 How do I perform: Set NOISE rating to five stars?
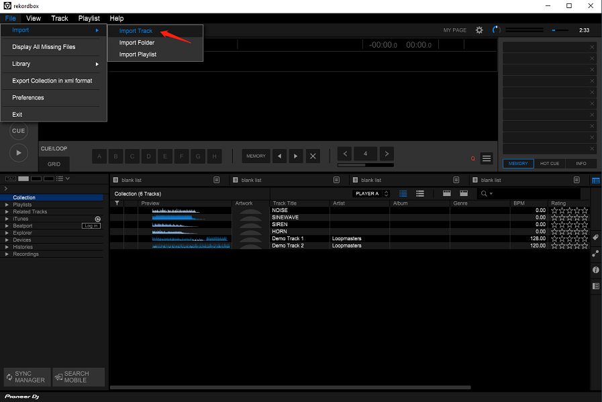tap(585, 211)
